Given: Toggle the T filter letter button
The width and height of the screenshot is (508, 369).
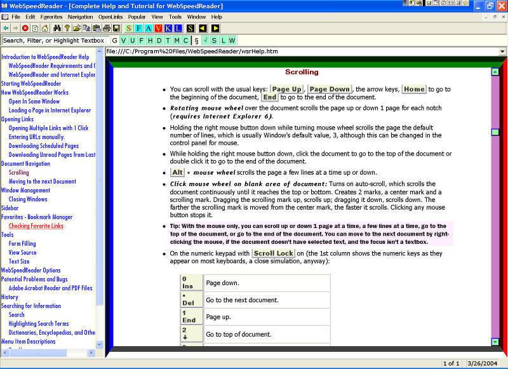Looking at the screenshot, I should click(x=168, y=41).
